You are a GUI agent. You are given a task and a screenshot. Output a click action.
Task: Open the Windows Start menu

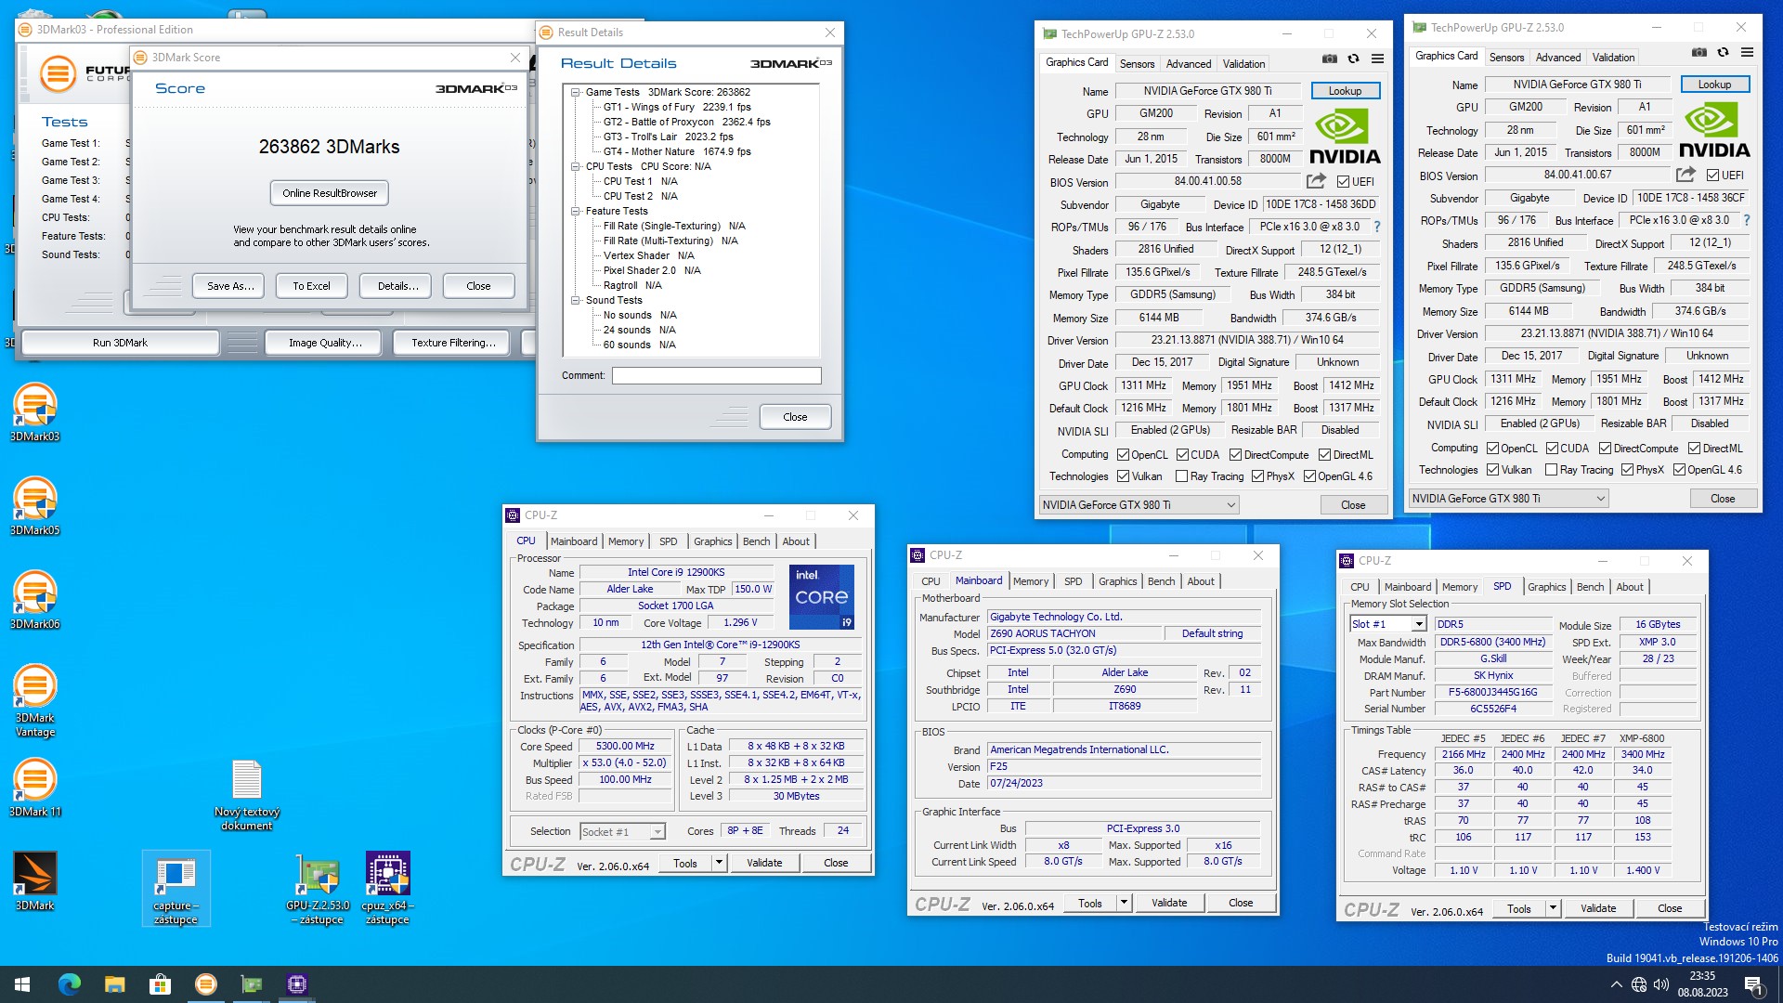(22, 984)
